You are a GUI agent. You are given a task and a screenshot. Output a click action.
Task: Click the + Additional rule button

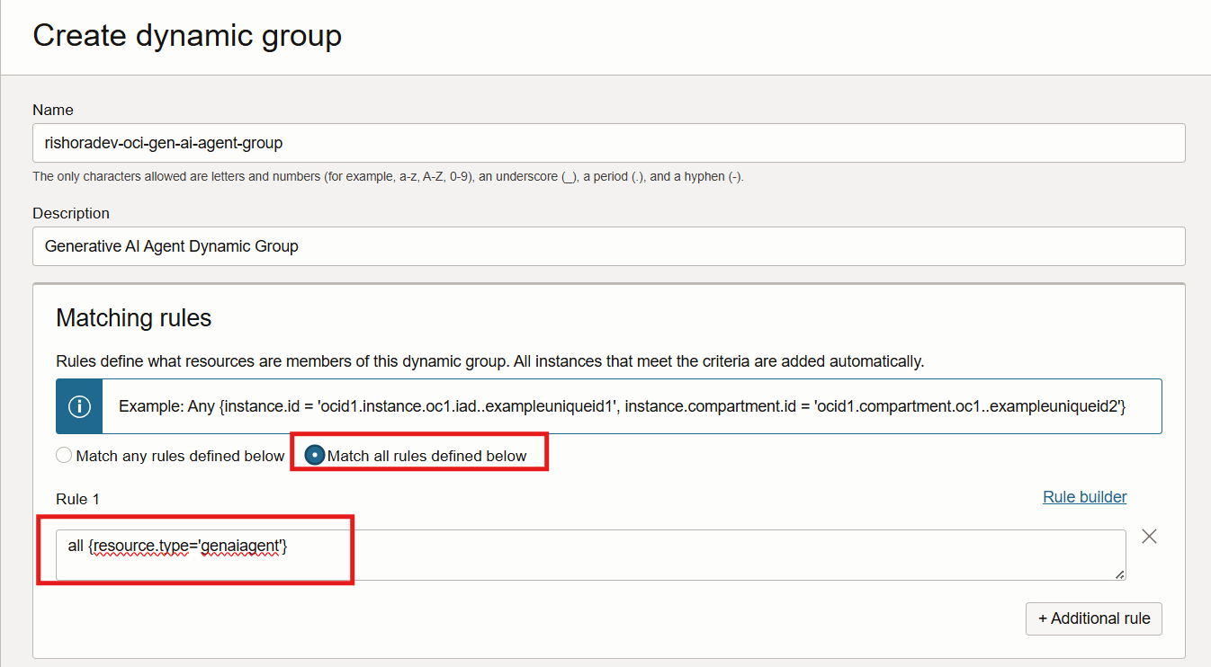point(1093,618)
